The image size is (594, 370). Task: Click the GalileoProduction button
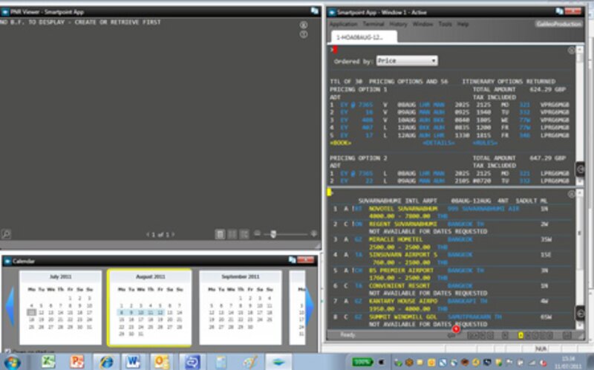pos(559,24)
